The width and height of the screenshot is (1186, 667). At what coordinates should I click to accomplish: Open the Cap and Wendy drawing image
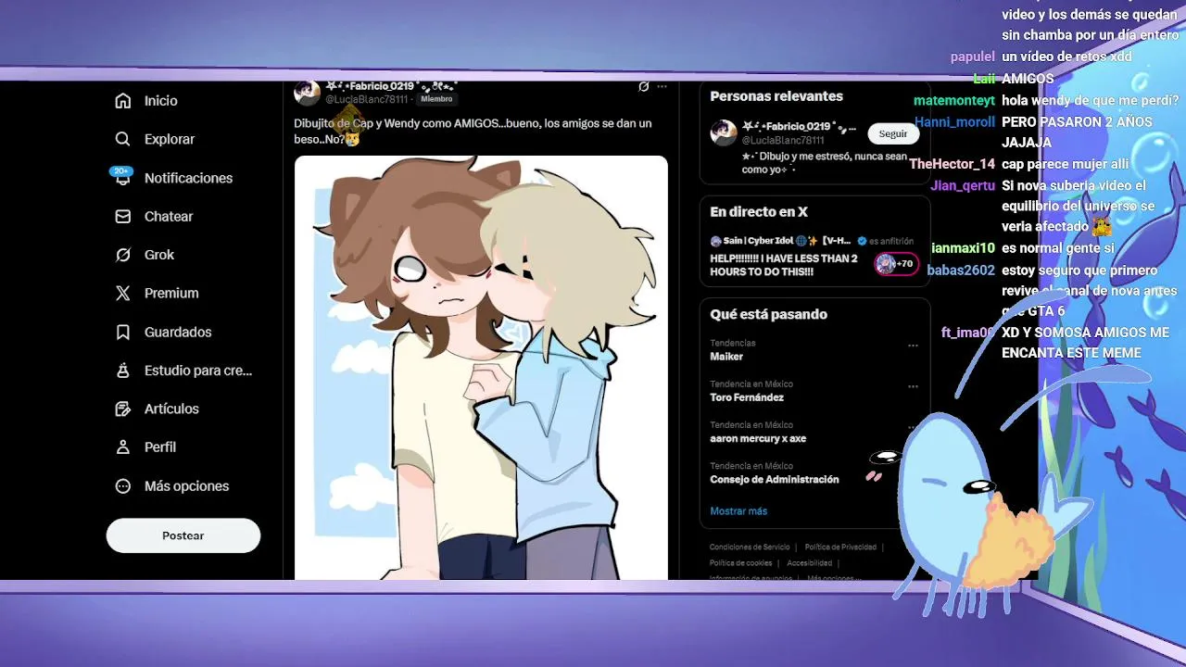481,368
